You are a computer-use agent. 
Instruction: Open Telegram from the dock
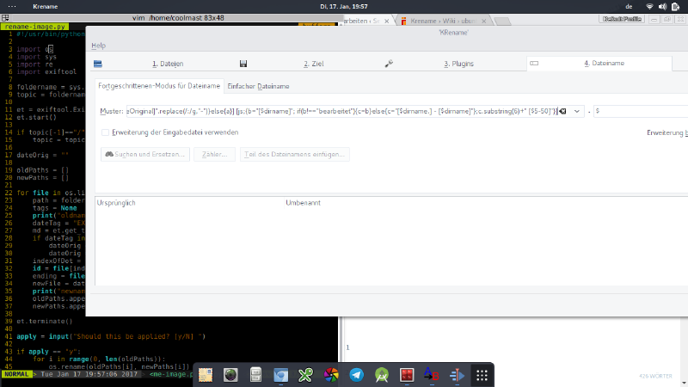coord(356,375)
